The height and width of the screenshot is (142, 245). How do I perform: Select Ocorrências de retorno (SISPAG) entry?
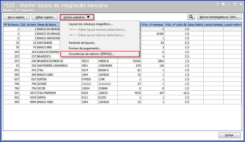point(100,54)
